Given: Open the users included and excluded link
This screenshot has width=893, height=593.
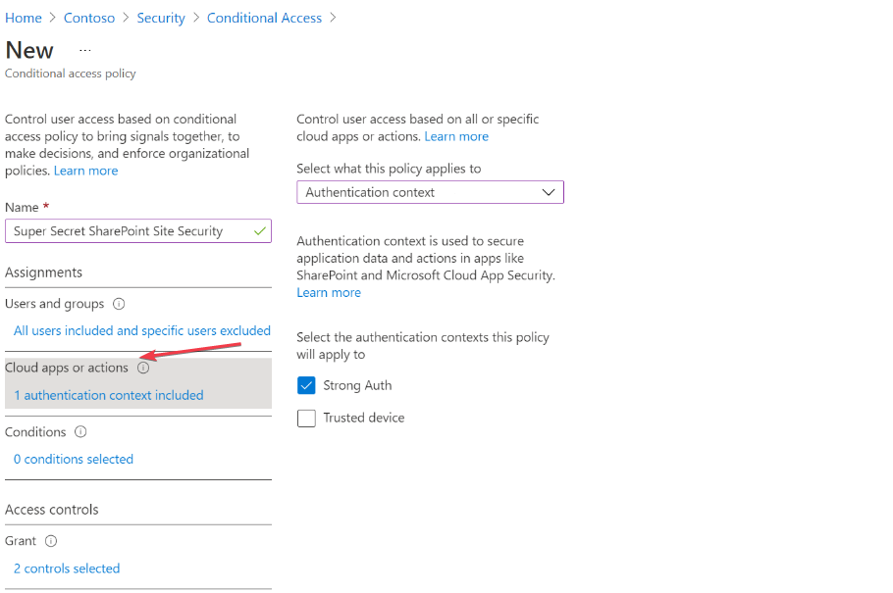Looking at the screenshot, I should point(142,331).
